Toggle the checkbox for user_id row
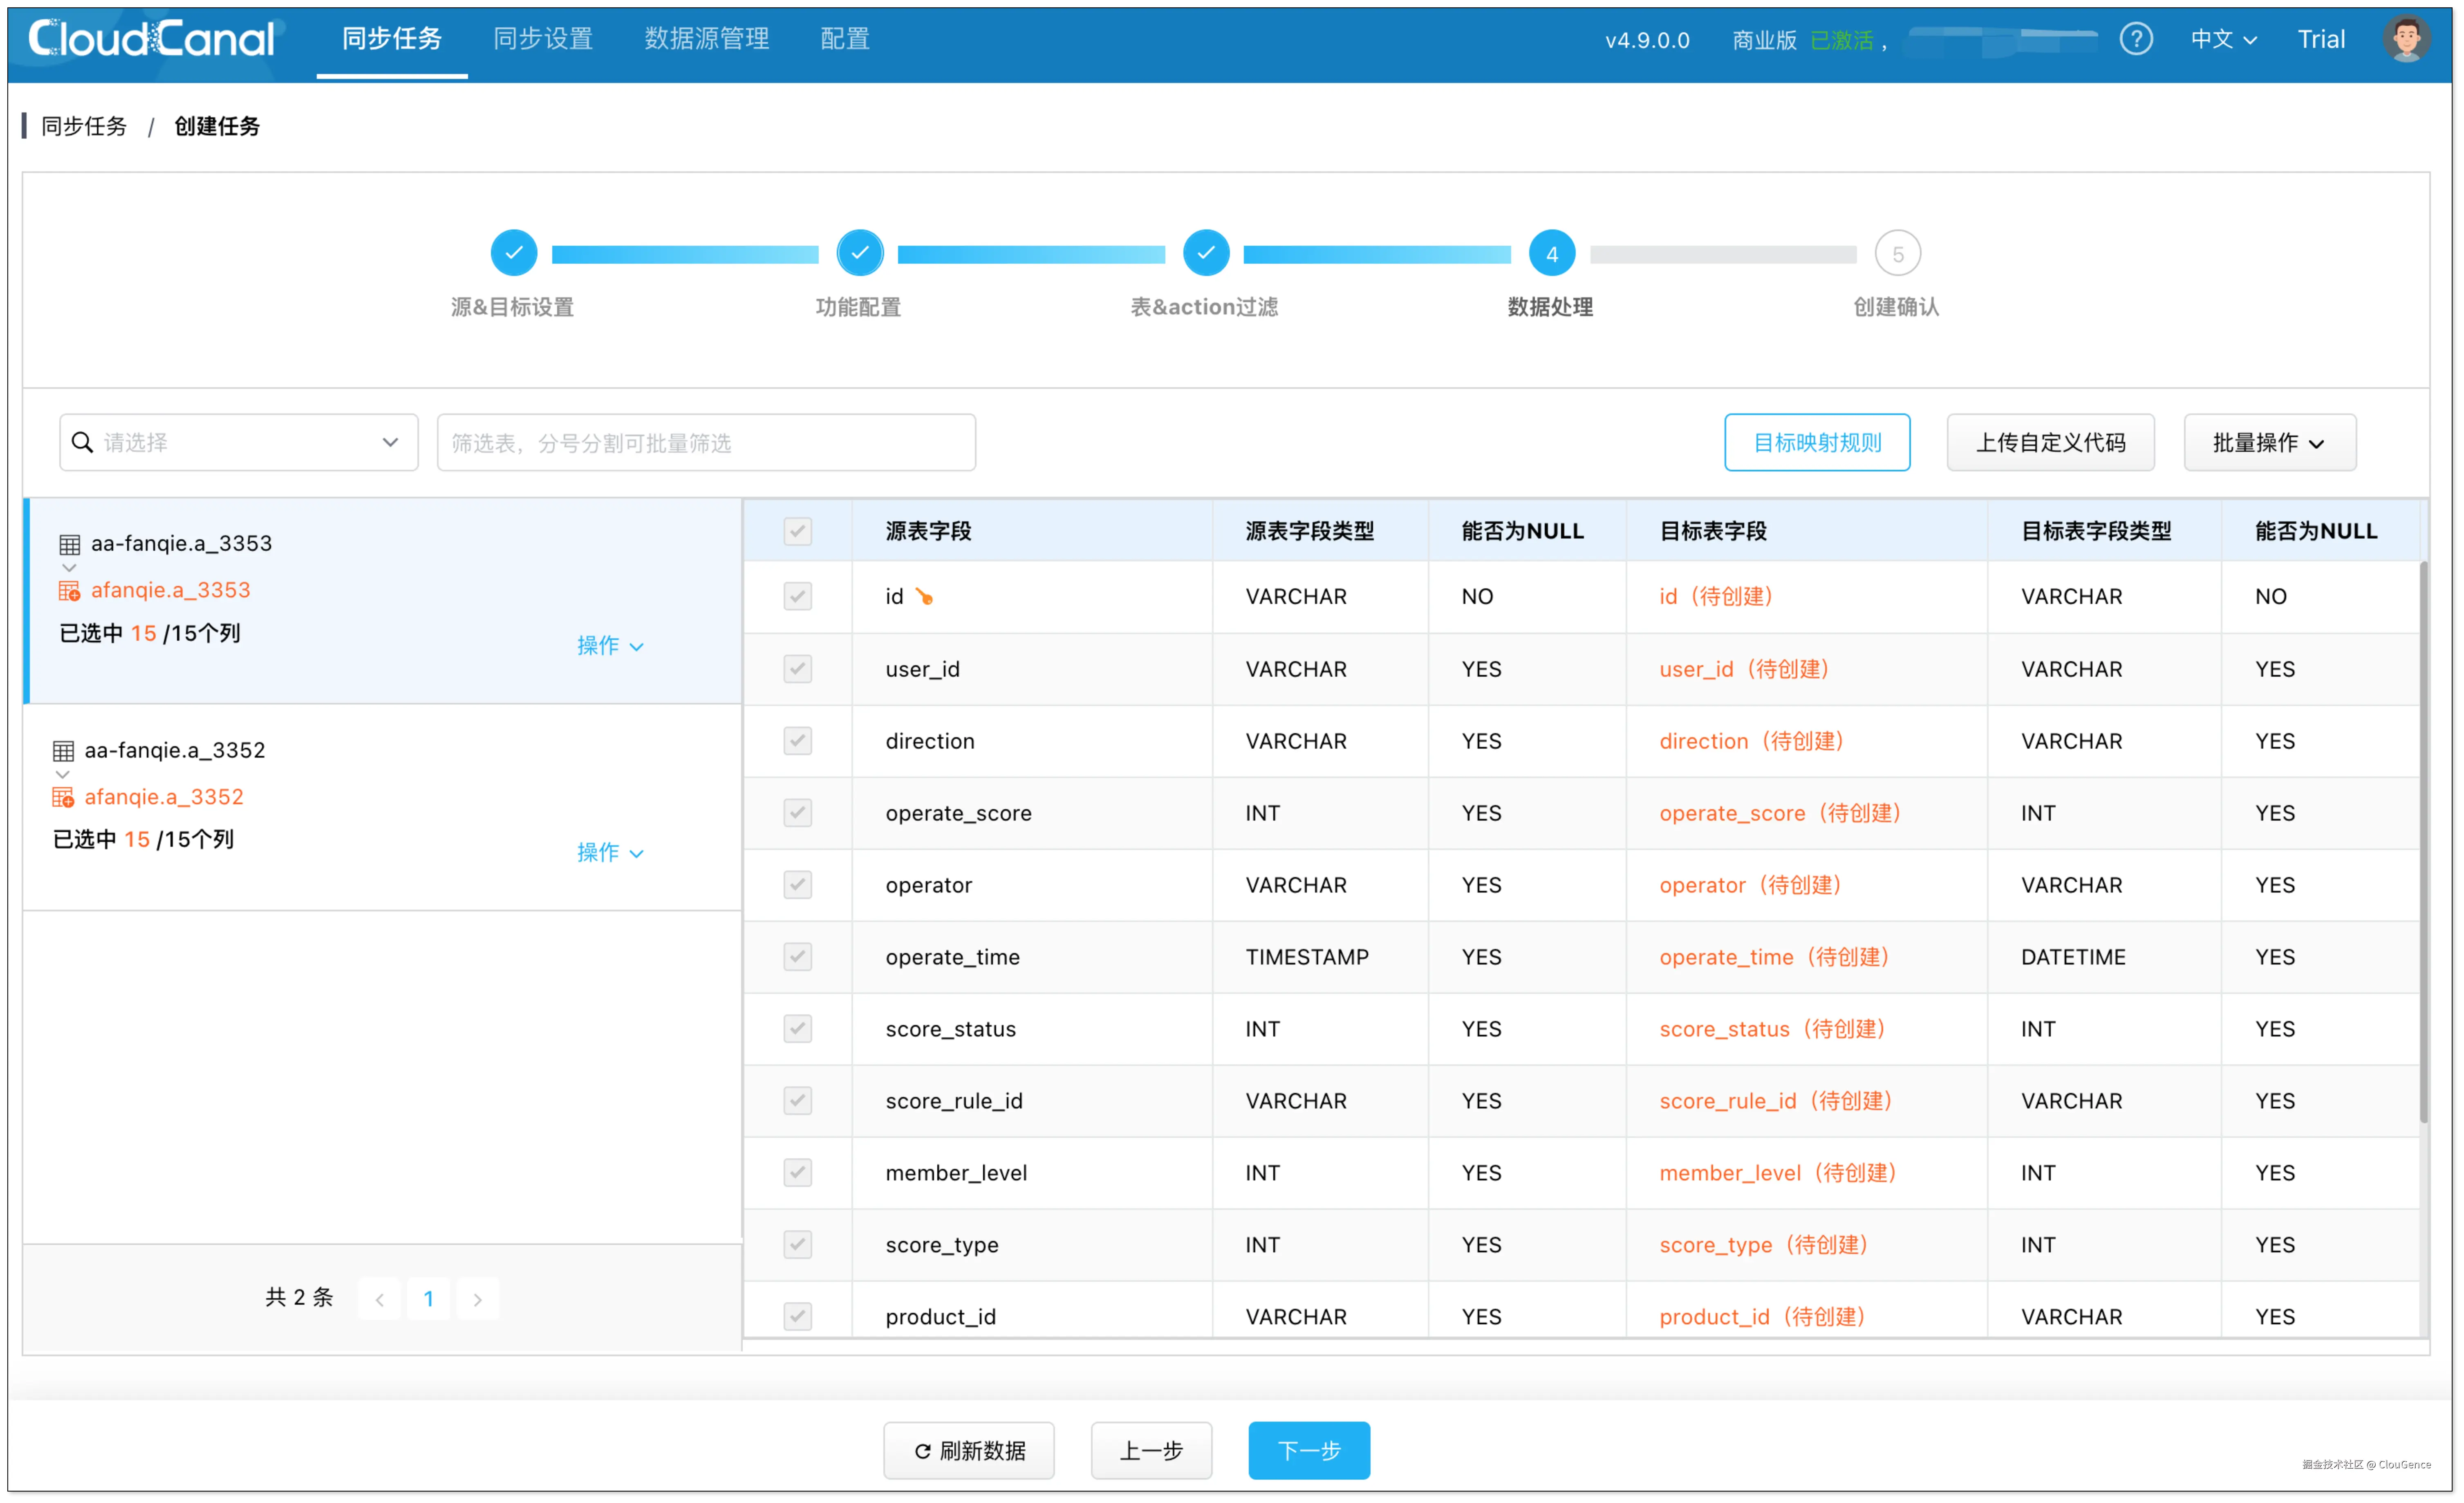Image resolution: width=2464 pixels, height=1503 pixels. point(797,669)
